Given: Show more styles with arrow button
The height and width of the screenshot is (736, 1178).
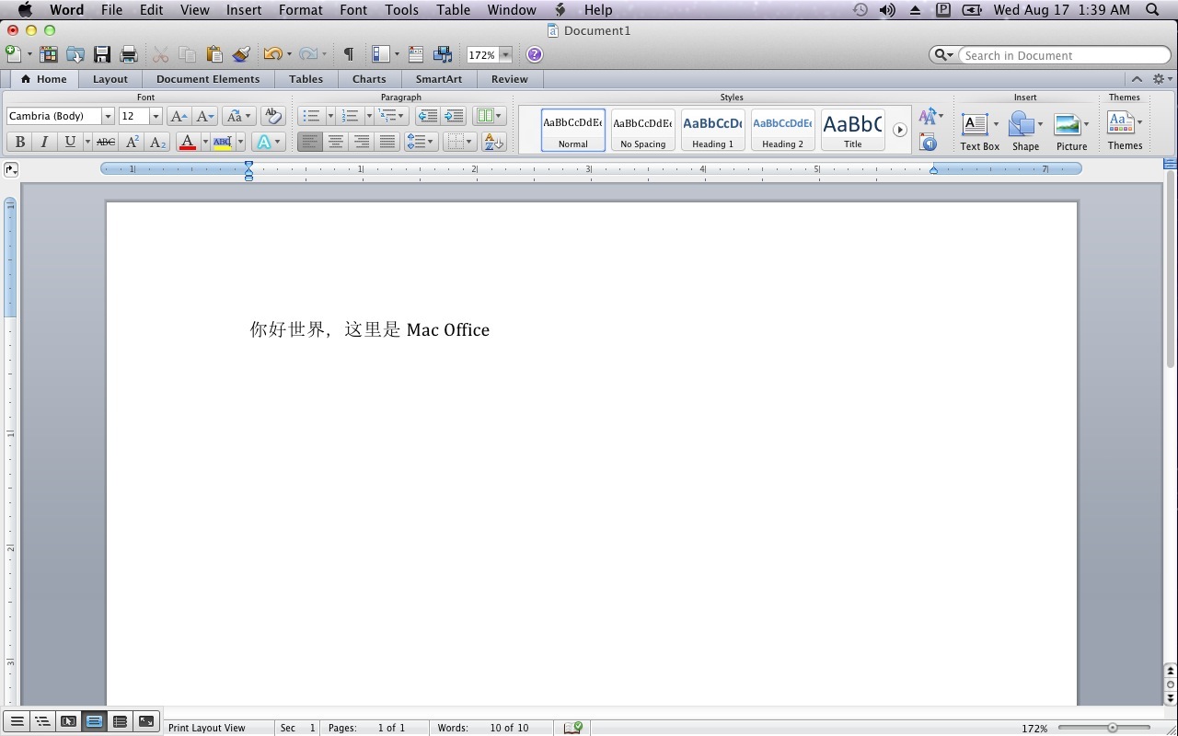Looking at the screenshot, I should pyautogui.click(x=900, y=130).
